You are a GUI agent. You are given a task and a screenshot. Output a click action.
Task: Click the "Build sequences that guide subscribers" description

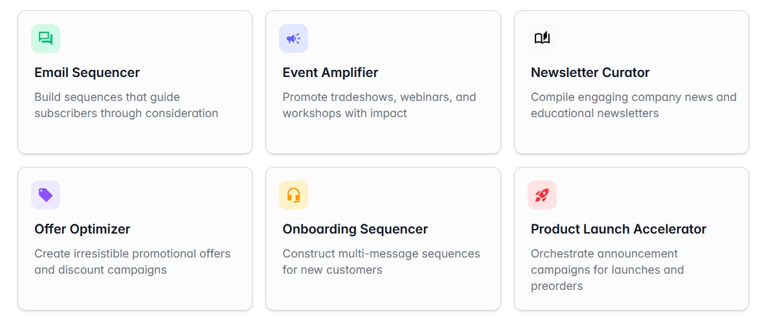tap(126, 105)
